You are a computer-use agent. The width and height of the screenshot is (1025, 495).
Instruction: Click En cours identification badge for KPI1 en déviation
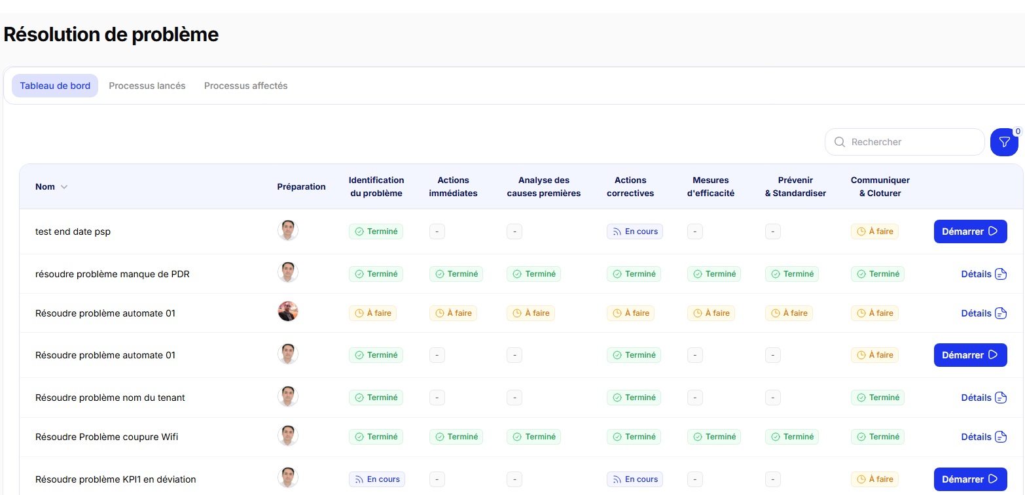(x=376, y=479)
